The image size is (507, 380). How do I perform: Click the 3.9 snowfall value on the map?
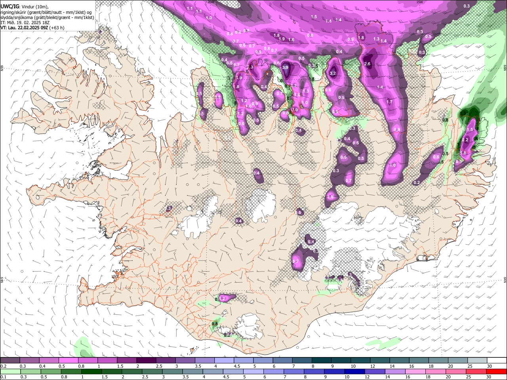[285, 68]
